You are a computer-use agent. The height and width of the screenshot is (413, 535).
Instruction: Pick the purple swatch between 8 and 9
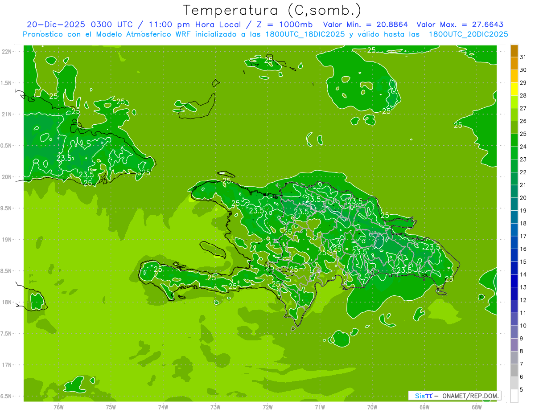[514, 345]
